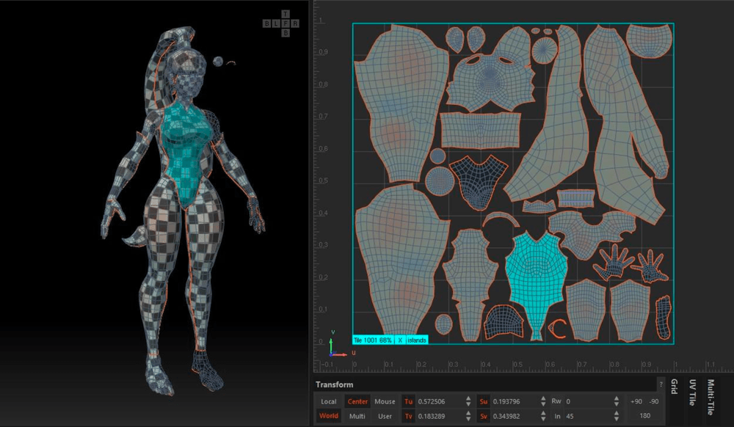Click the leftmost B back view button
The image size is (734, 427).
click(x=267, y=24)
